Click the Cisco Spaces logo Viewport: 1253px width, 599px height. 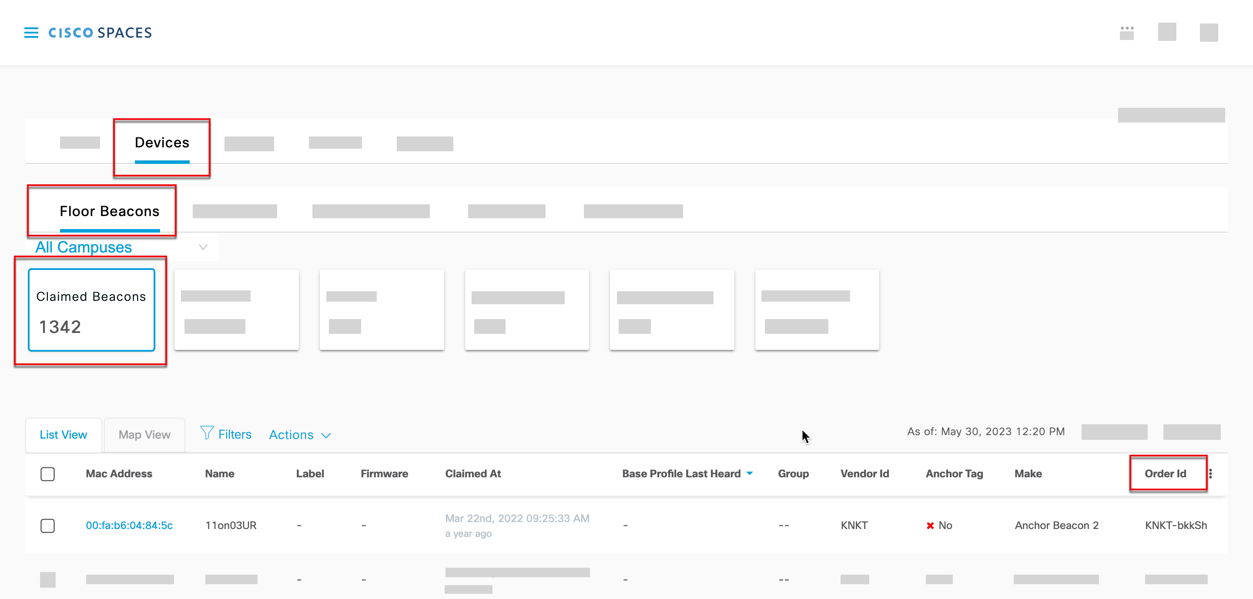point(100,33)
